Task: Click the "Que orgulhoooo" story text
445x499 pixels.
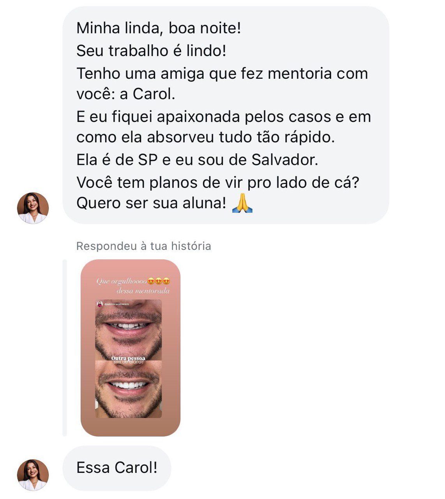Action: click(x=122, y=281)
